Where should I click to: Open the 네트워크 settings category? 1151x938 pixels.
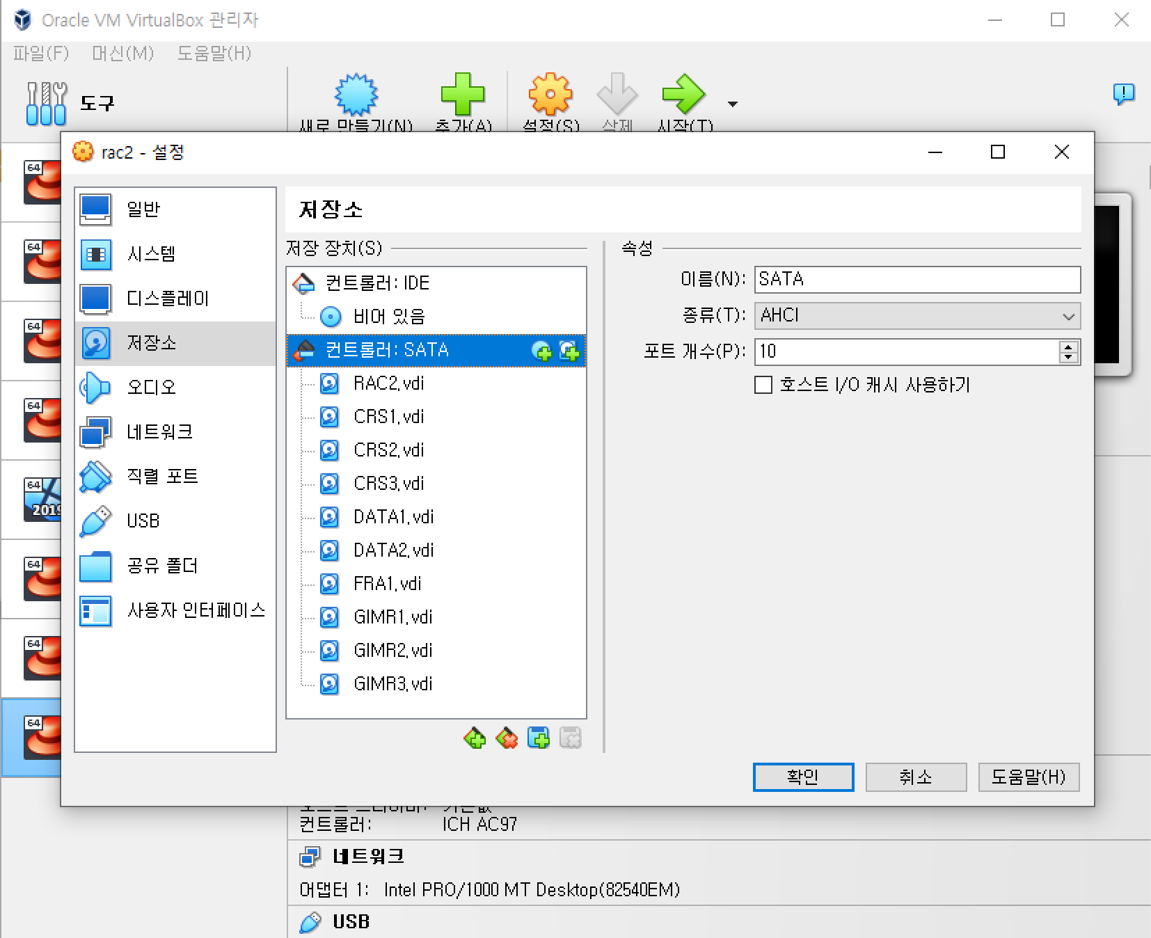click(x=175, y=432)
